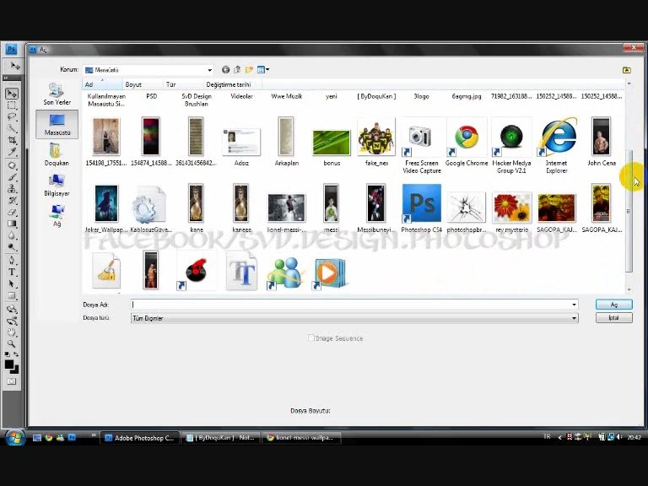The image size is (648, 486).
Task: Select the Hand tool
Action: pyautogui.click(x=12, y=332)
